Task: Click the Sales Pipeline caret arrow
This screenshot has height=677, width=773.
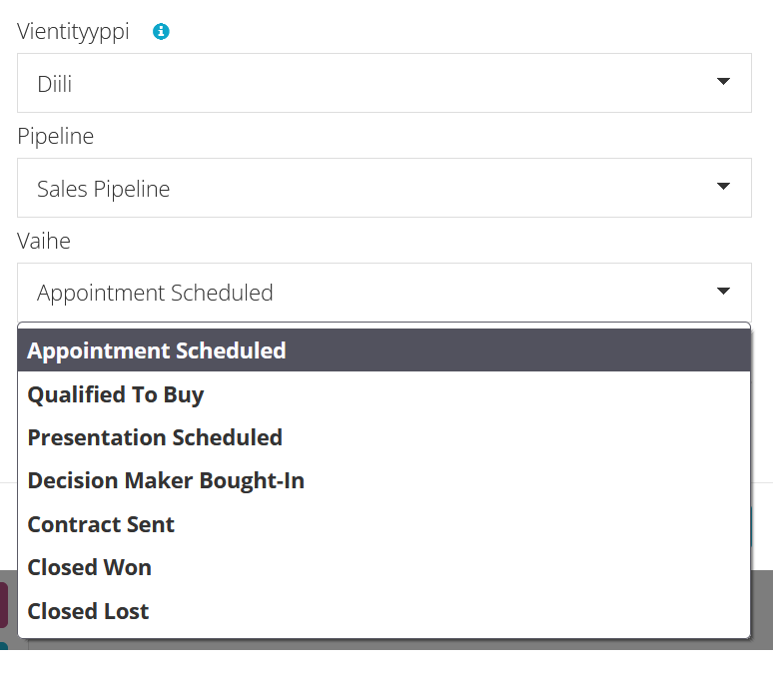Action: pyautogui.click(x=723, y=187)
